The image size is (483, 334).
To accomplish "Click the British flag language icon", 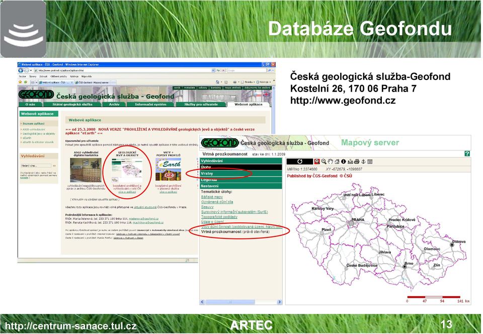I will [267, 94].
